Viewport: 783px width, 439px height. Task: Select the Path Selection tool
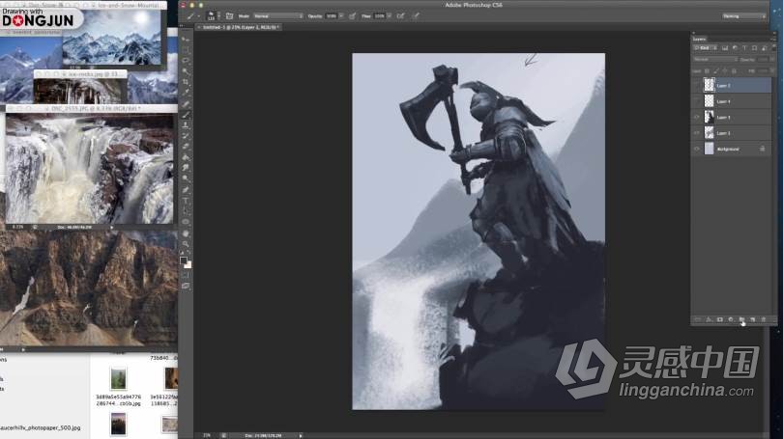(186, 211)
